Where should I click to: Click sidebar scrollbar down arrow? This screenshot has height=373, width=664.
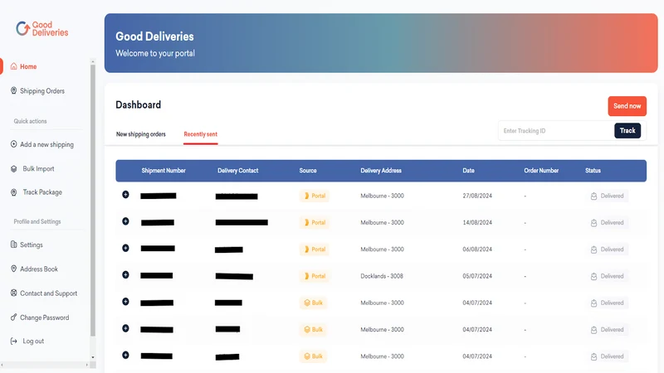[93, 357]
